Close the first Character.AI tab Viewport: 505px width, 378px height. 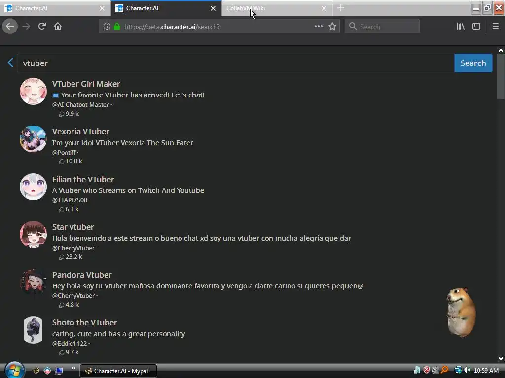tap(102, 8)
